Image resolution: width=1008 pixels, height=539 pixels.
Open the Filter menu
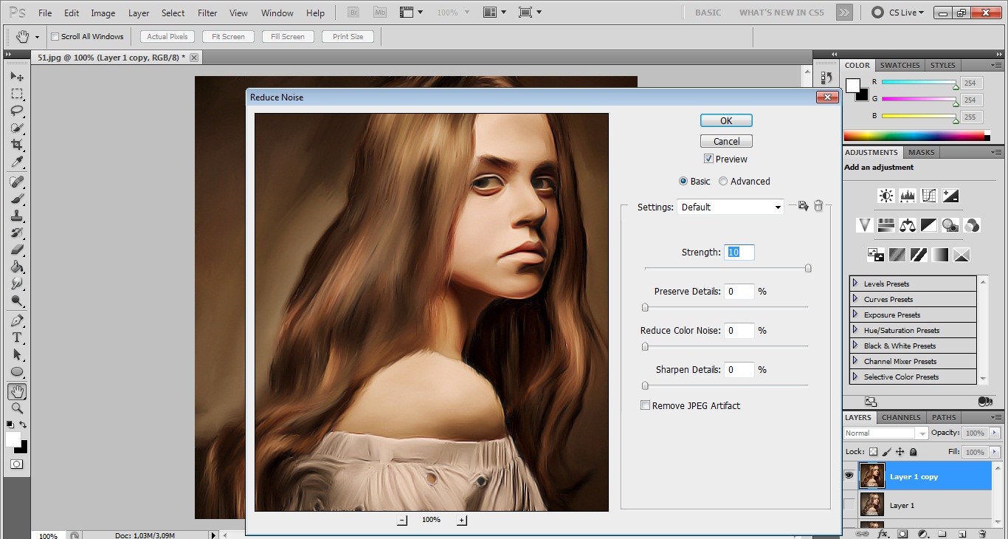point(207,13)
